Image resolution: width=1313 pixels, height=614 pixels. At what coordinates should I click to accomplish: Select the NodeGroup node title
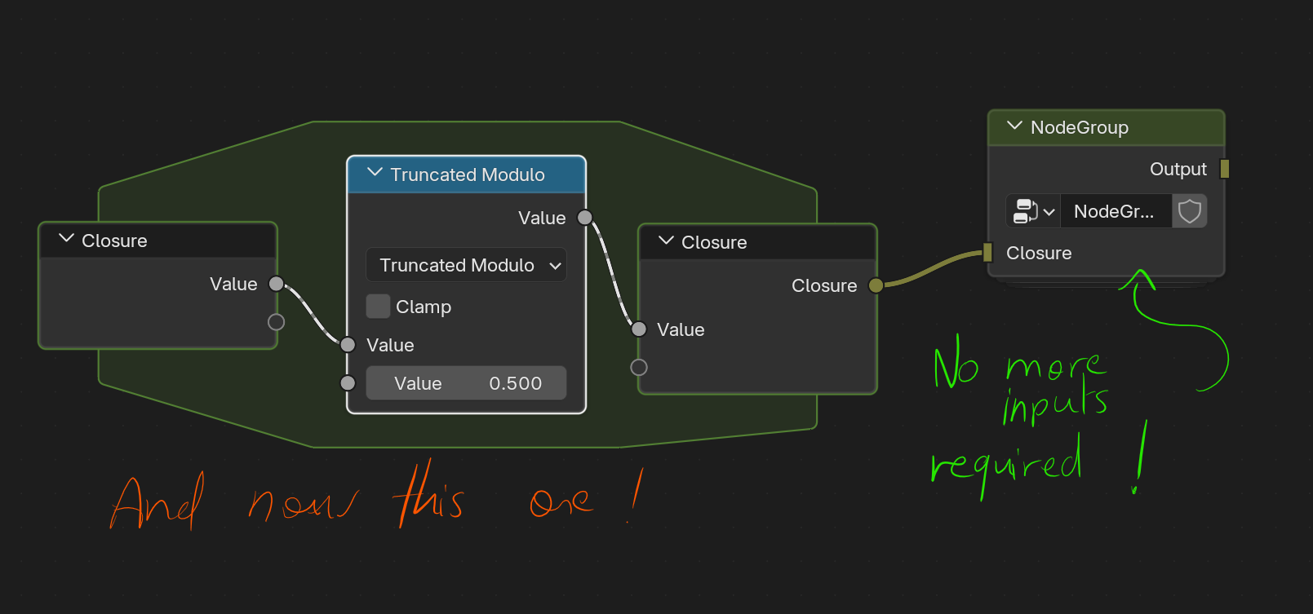tap(1079, 127)
